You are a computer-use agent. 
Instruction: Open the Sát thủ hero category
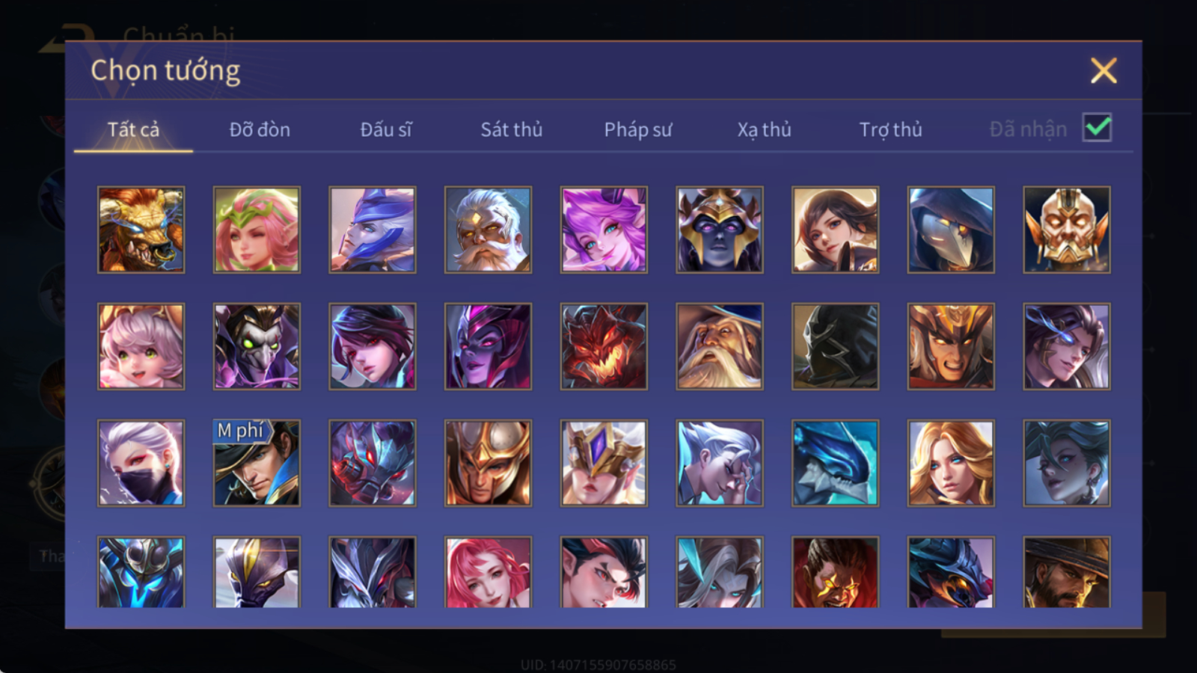tap(511, 129)
